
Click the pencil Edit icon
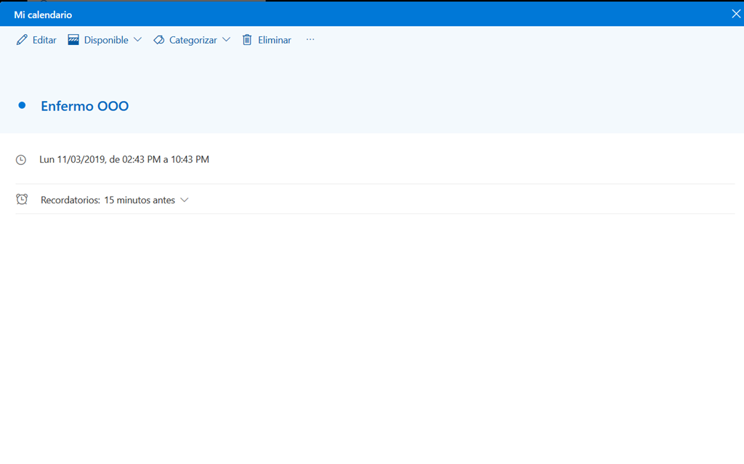click(22, 40)
